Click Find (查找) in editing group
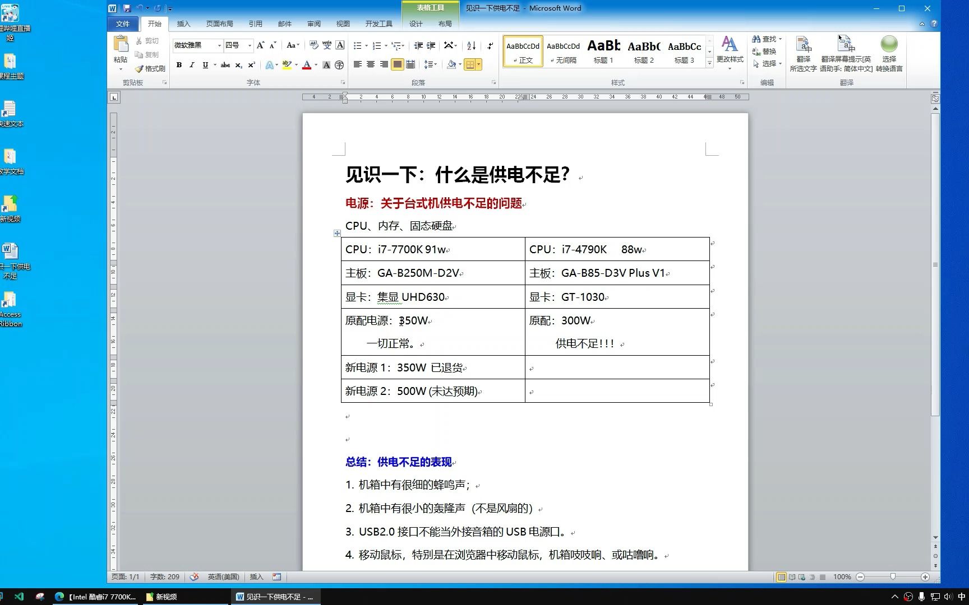This screenshot has height=605, width=969. (x=767, y=39)
